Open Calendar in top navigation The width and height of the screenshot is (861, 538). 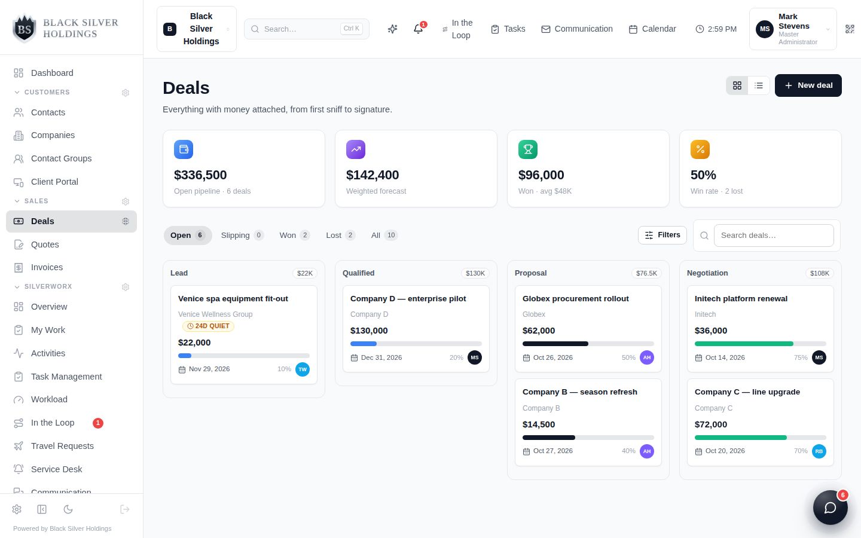pos(652,29)
